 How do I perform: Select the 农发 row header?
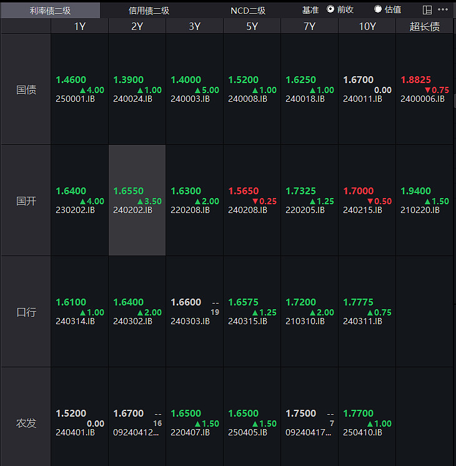(26, 423)
